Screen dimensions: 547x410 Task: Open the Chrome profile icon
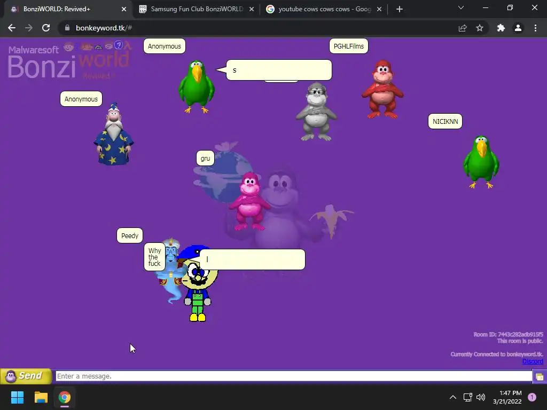[x=518, y=28]
